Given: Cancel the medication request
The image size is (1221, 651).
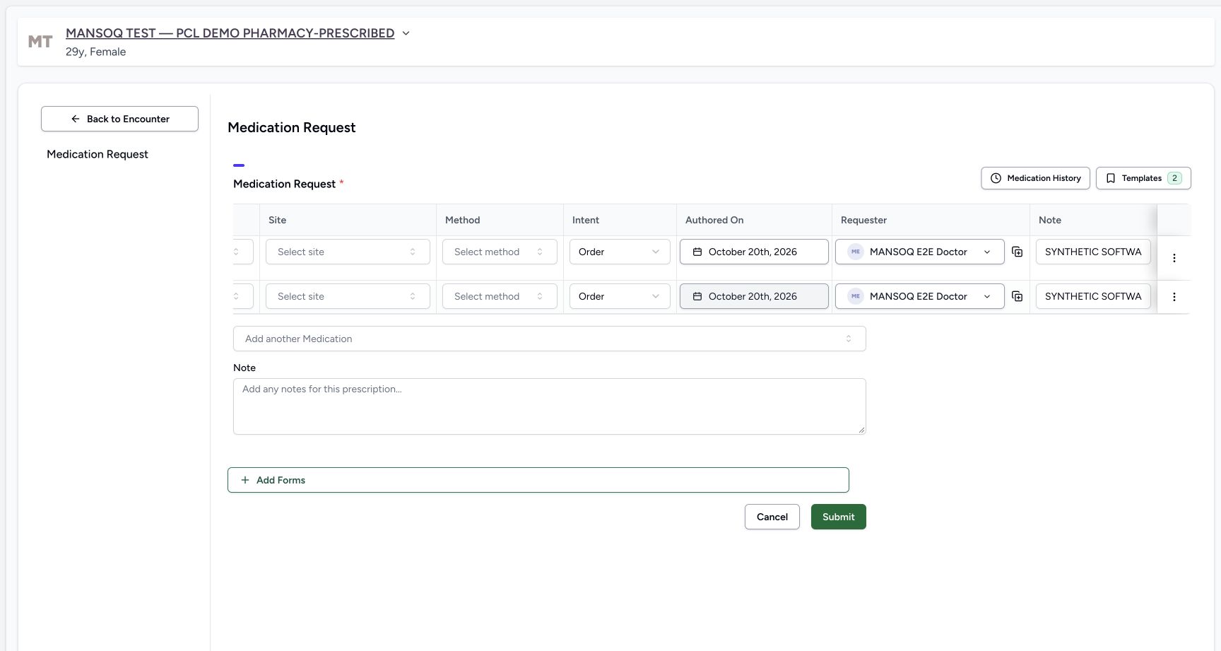Looking at the screenshot, I should [772, 517].
